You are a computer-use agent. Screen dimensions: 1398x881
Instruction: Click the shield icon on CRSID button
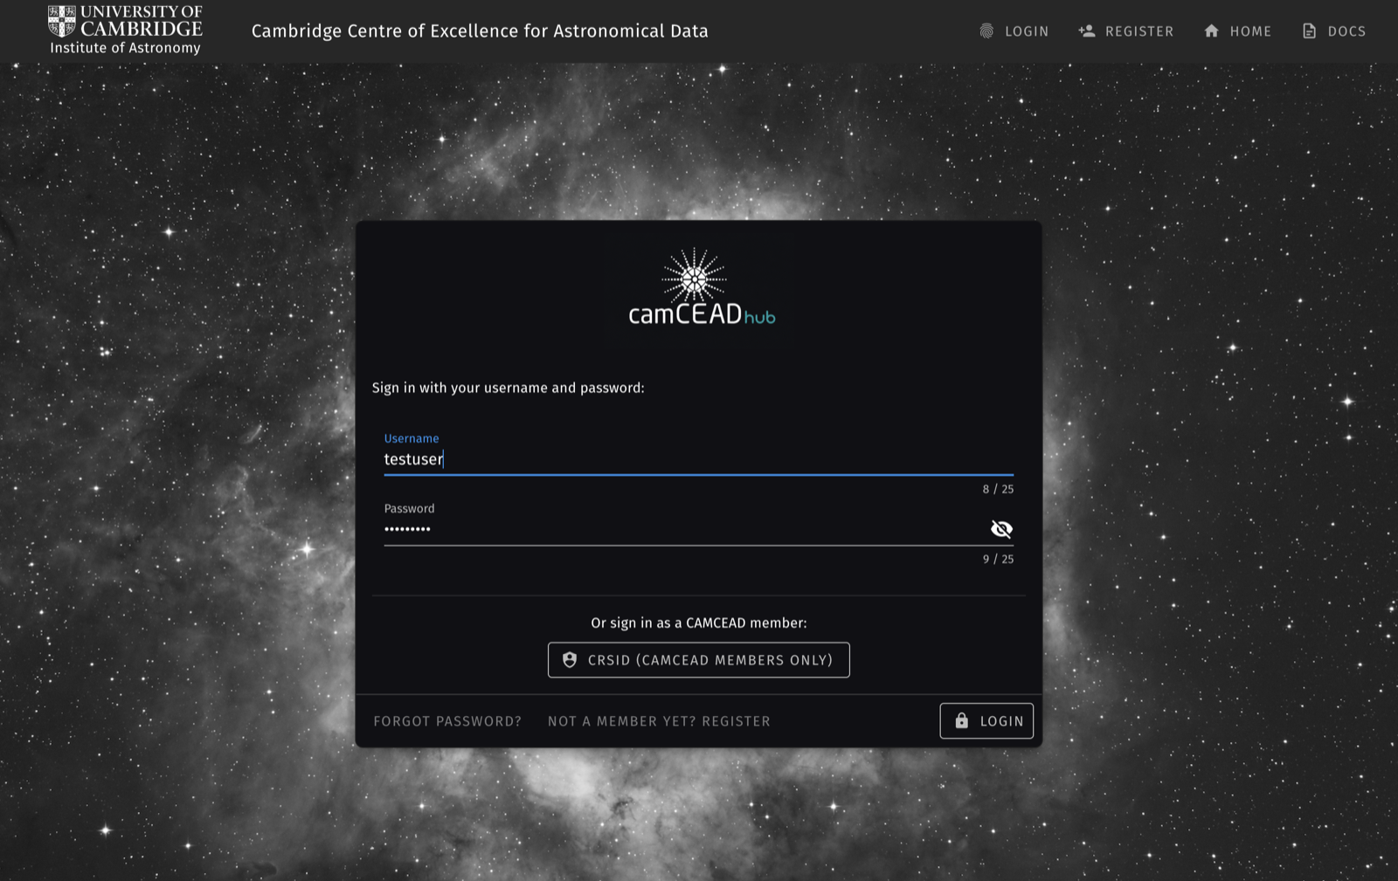[x=570, y=660]
